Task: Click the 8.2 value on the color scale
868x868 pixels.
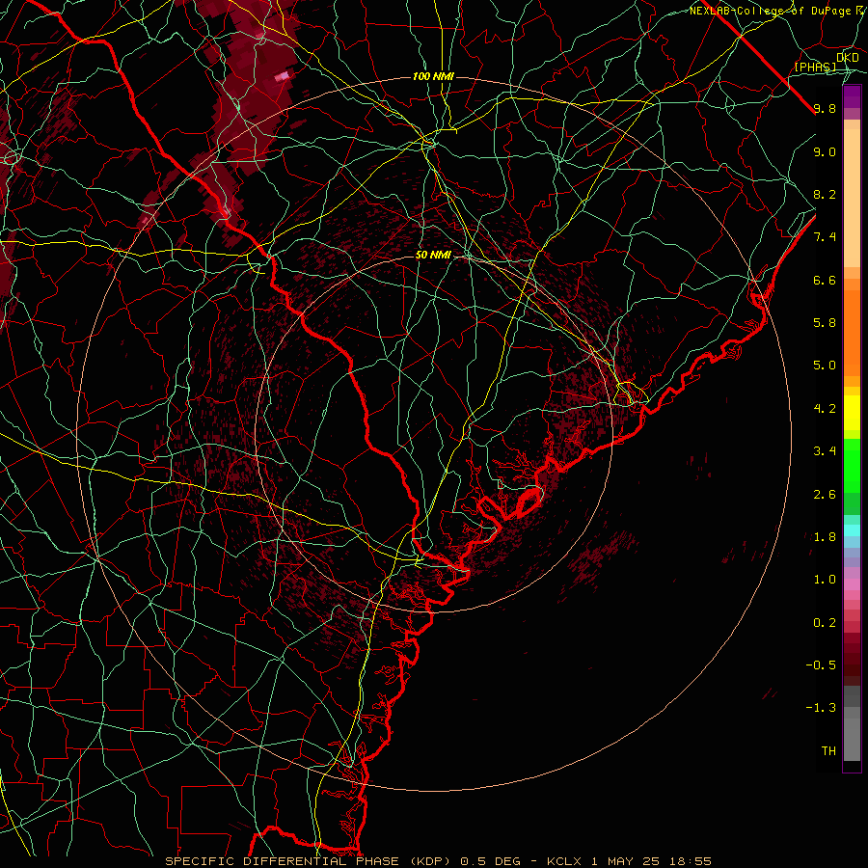Action: point(825,195)
